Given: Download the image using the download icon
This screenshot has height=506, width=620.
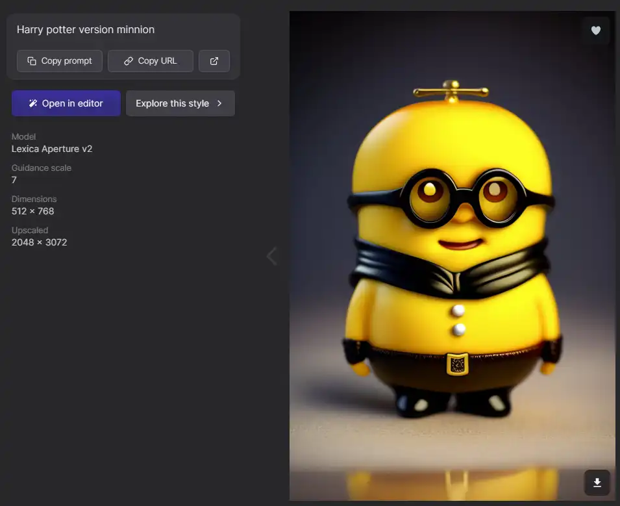Looking at the screenshot, I should 597,482.
